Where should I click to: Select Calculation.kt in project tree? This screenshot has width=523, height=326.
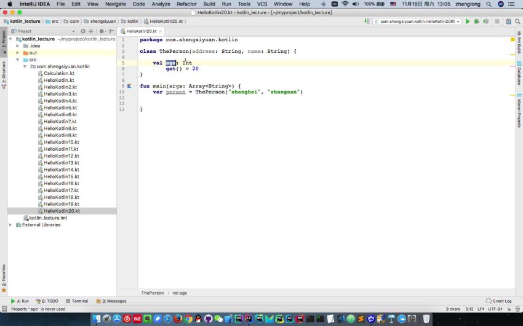(x=59, y=73)
